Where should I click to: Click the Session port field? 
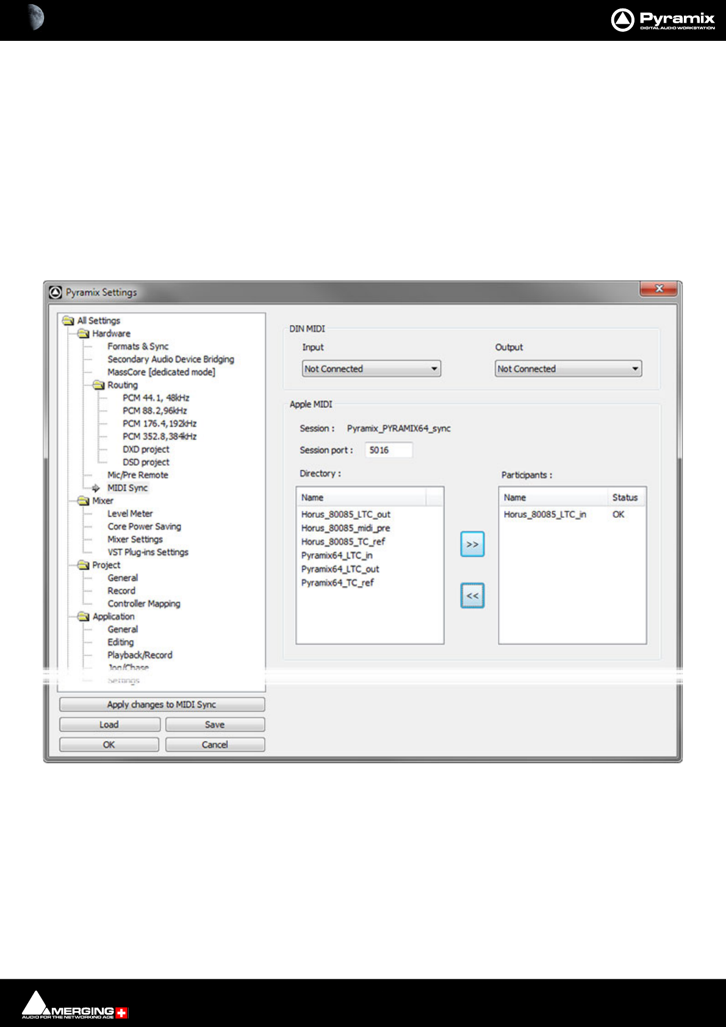tap(389, 450)
